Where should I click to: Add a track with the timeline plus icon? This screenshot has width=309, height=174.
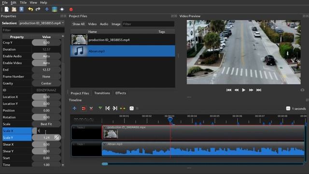coord(74,108)
